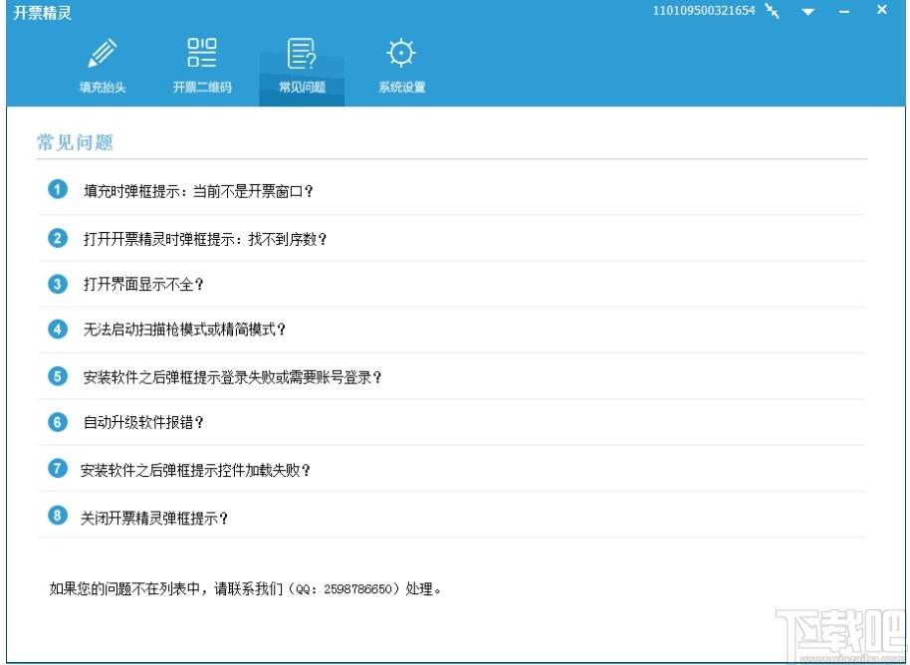The height and width of the screenshot is (665, 910).
Task: Click the 开票精灵 window title
Action: point(42,13)
